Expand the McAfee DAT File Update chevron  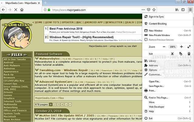(x=37, y=115)
